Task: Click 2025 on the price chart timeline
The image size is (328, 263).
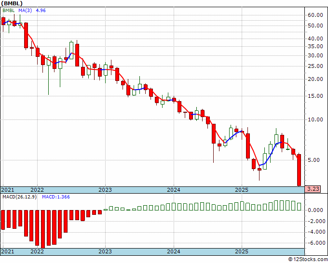Action: 242,190
